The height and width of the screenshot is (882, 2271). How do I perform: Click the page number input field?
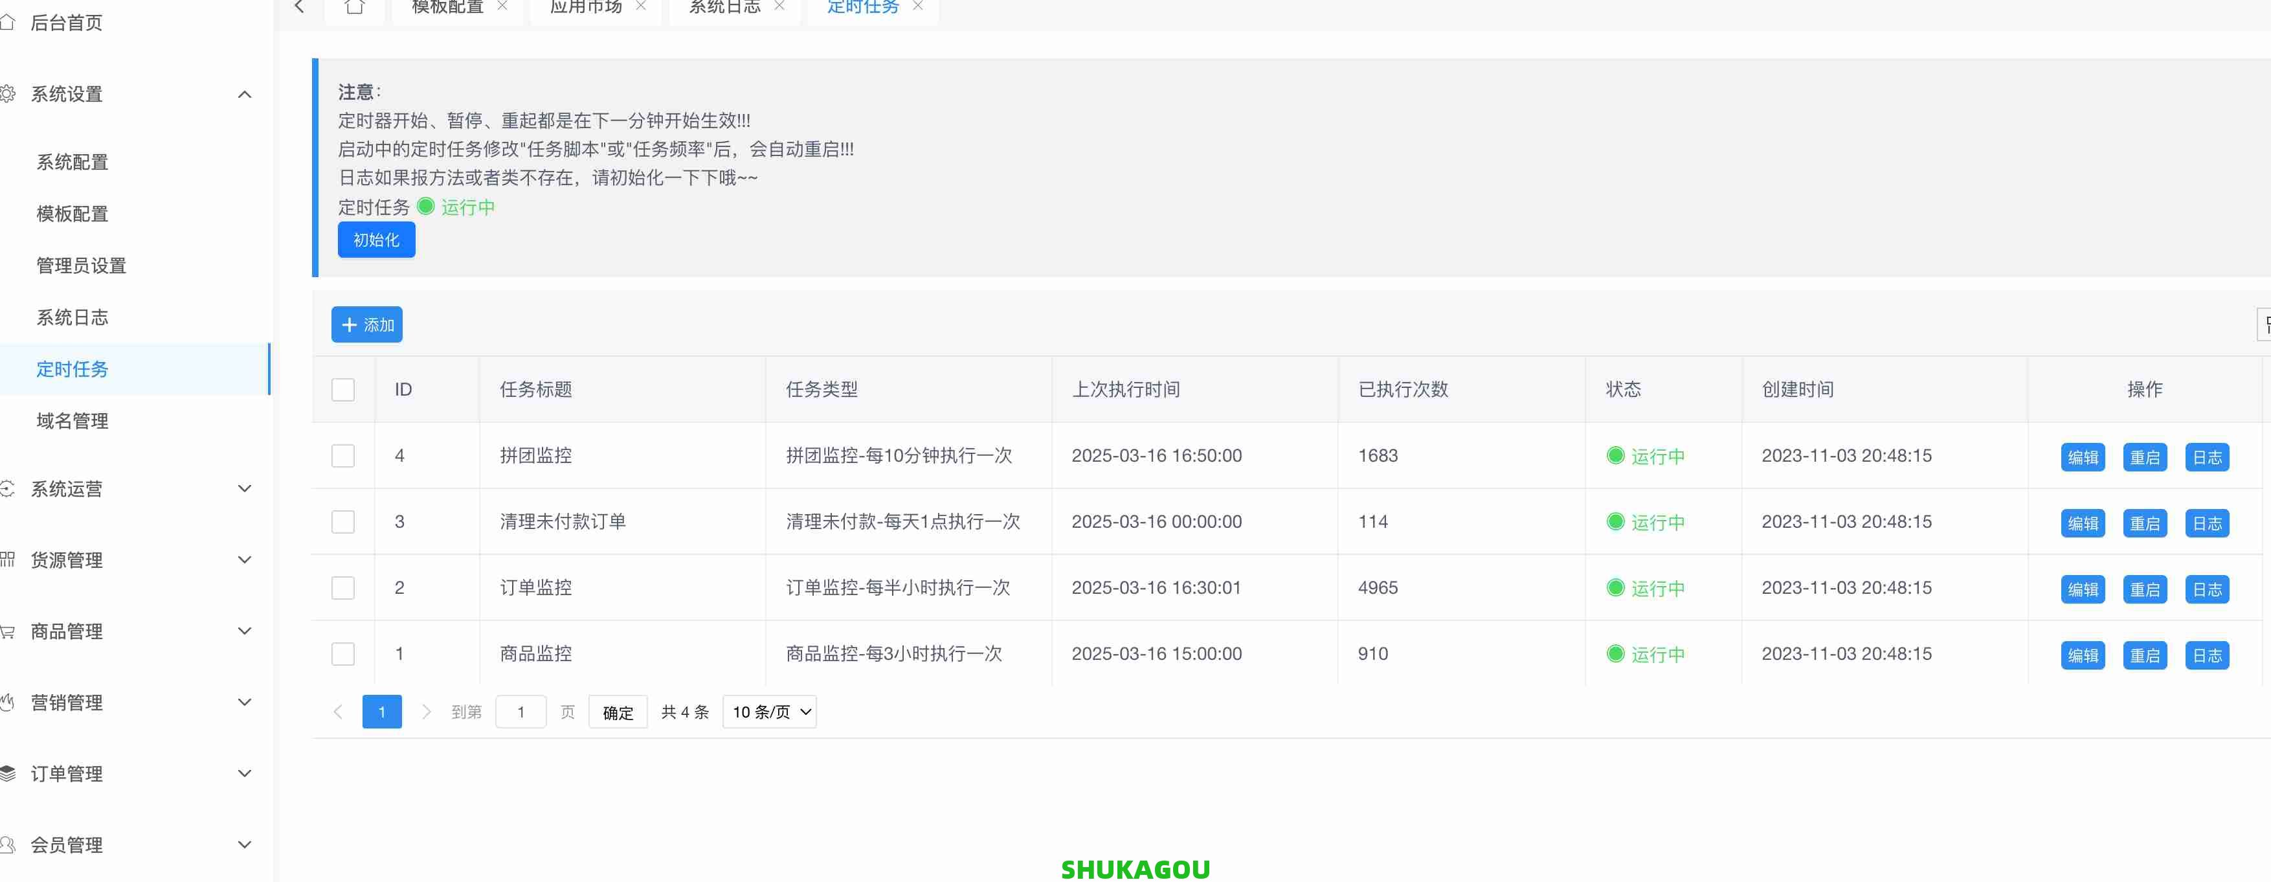point(521,712)
